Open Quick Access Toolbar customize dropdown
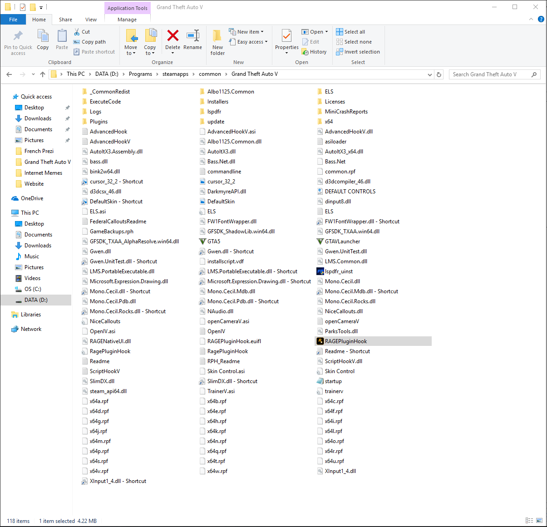The height and width of the screenshot is (527, 547). click(x=41, y=7)
